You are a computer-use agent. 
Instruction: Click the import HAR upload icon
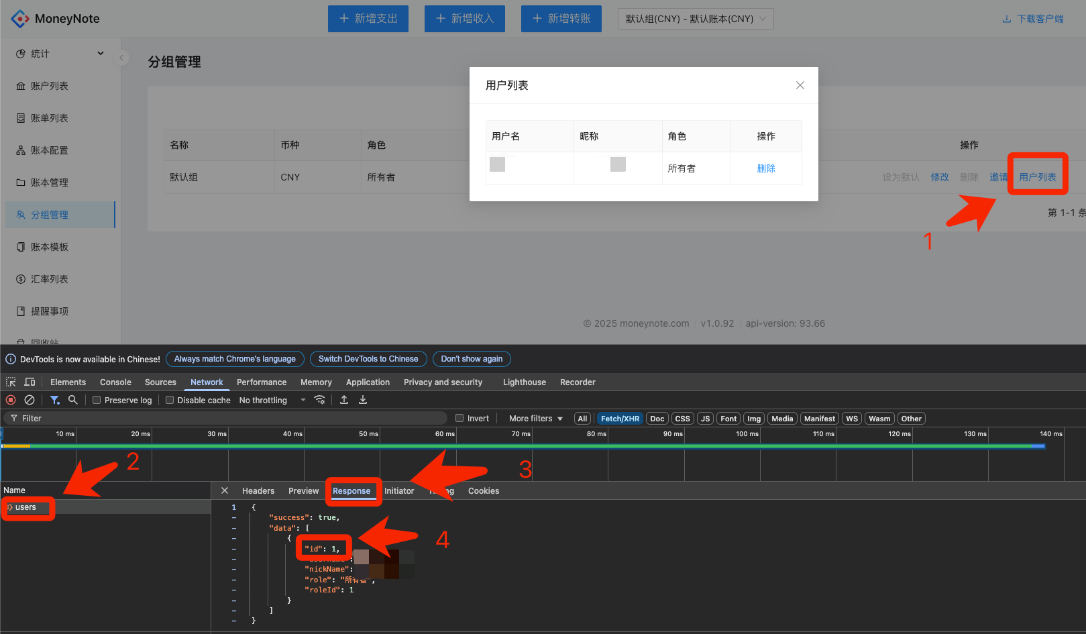click(x=344, y=400)
